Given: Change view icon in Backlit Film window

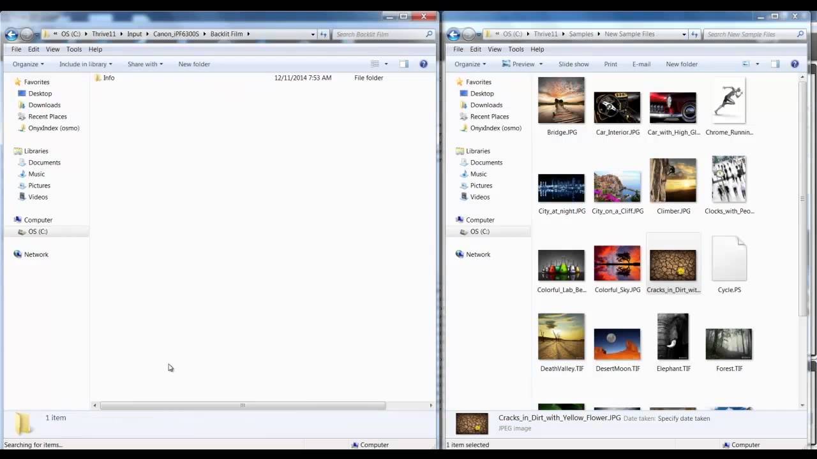Looking at the screenshot, I should (x=375, y=64).
